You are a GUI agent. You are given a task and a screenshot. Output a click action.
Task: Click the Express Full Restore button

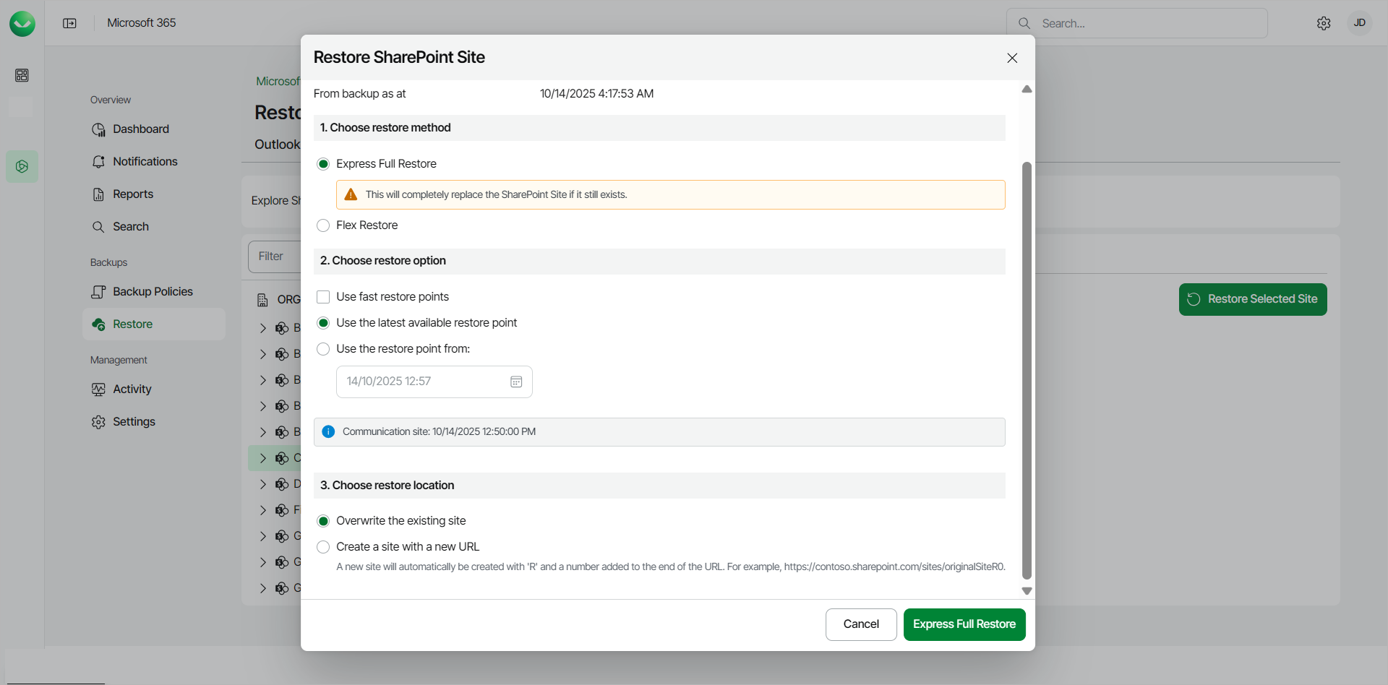click(964, 624)
